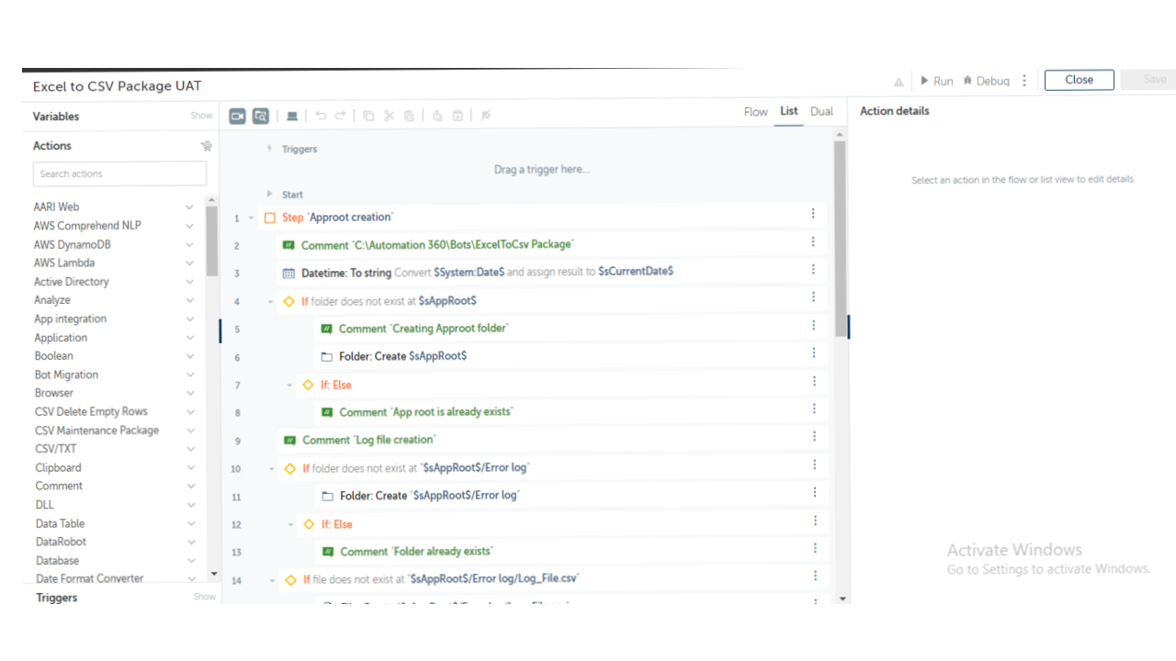Viewport: 1176px width, 661px height.
Task: Switch to Dual view
Action: tap(821, 111)
